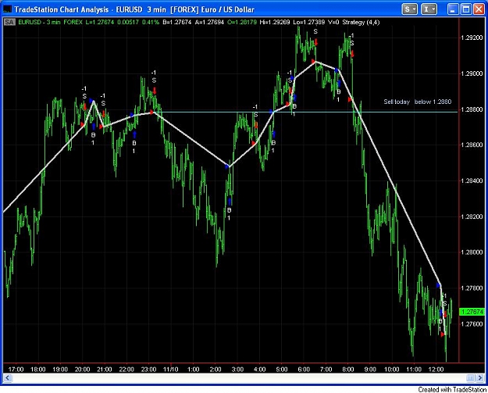Viewport: 488px width, 393px height.
Task: Click the 9:00 time axis label
Action: [x=370, y=370]
